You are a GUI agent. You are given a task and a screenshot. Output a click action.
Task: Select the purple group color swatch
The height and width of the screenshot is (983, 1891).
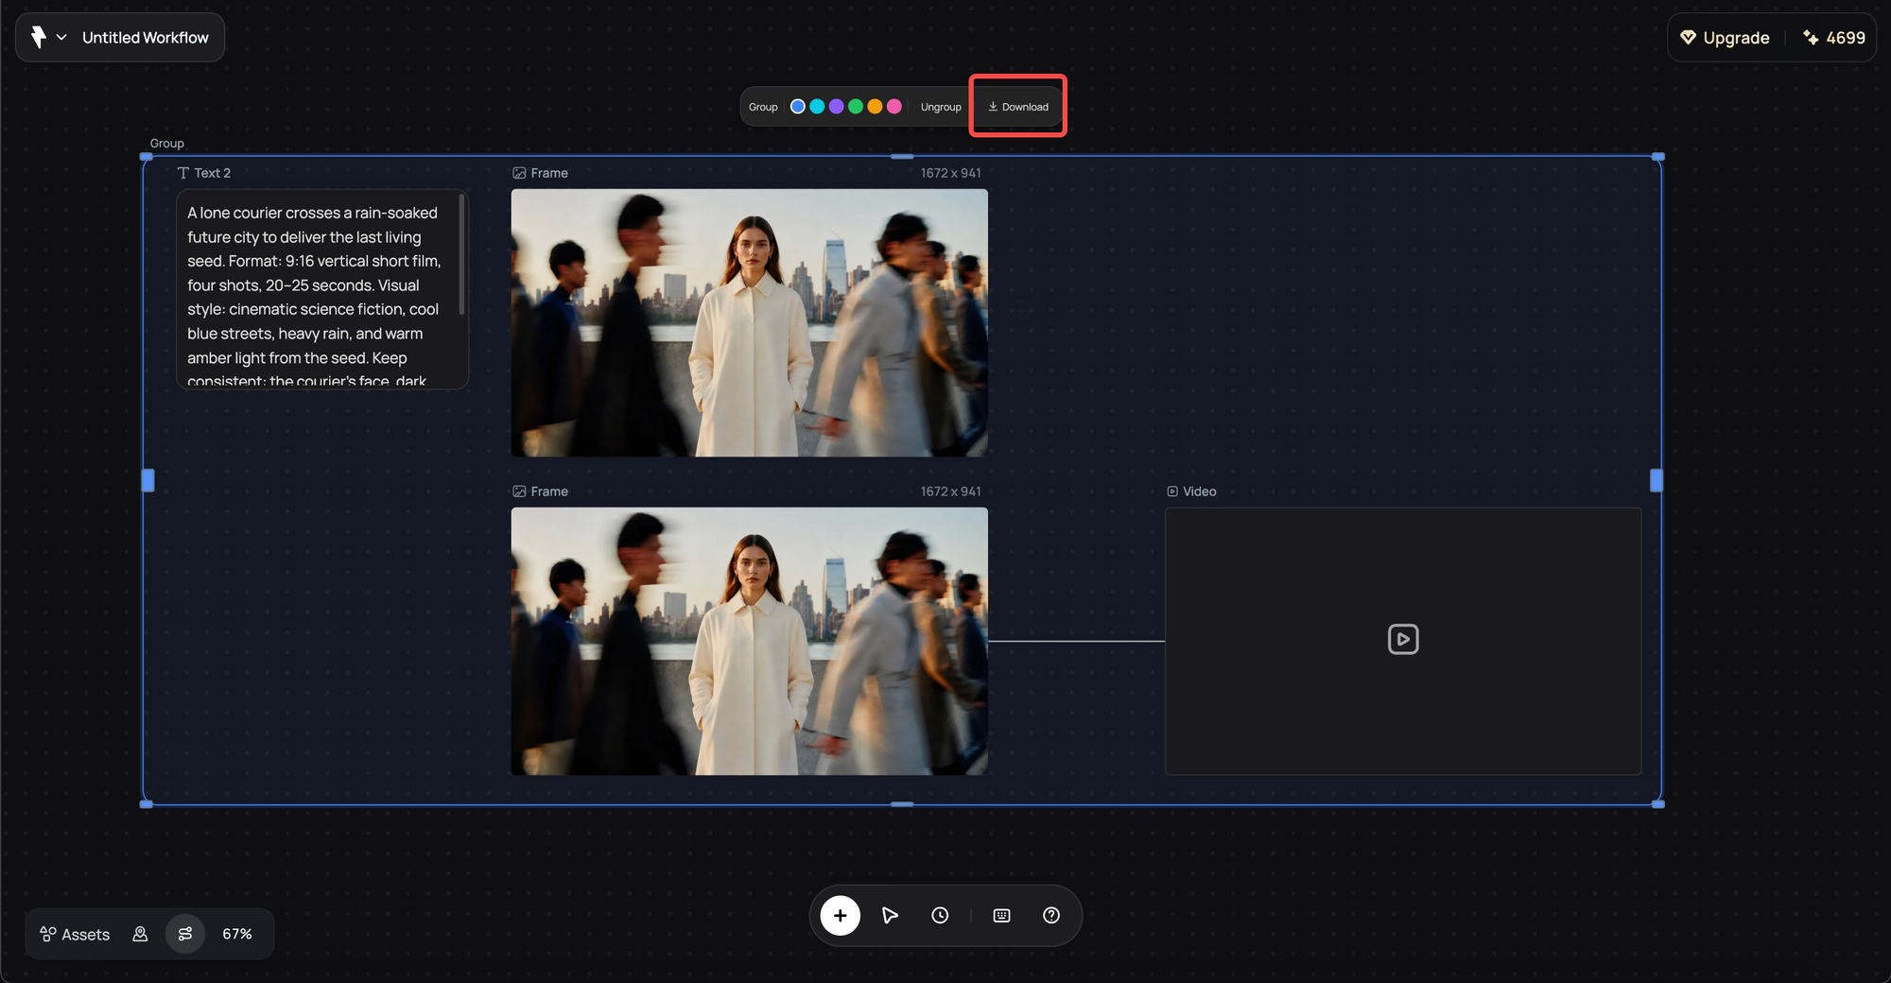coord(836,107)
